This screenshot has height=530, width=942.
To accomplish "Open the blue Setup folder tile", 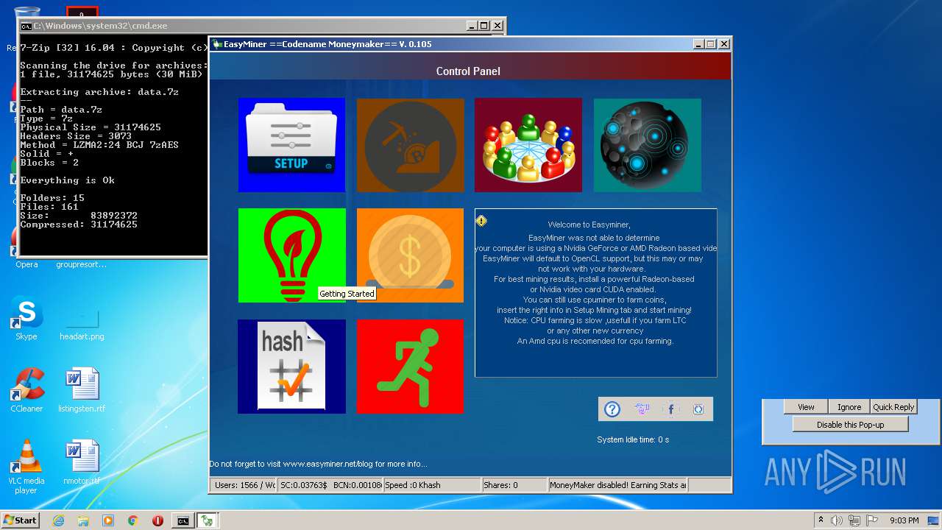I will tap(291, 145).
